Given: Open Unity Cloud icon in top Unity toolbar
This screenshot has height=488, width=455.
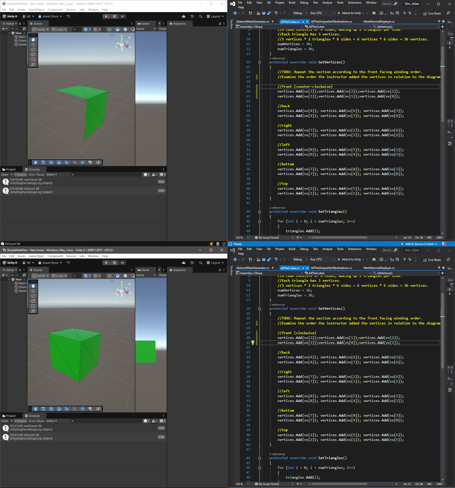Looking at the screenshot, I should pyautogui.click(x=184, y=16).
